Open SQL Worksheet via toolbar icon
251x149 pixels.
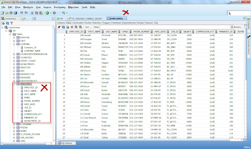(x=64, y=13)
